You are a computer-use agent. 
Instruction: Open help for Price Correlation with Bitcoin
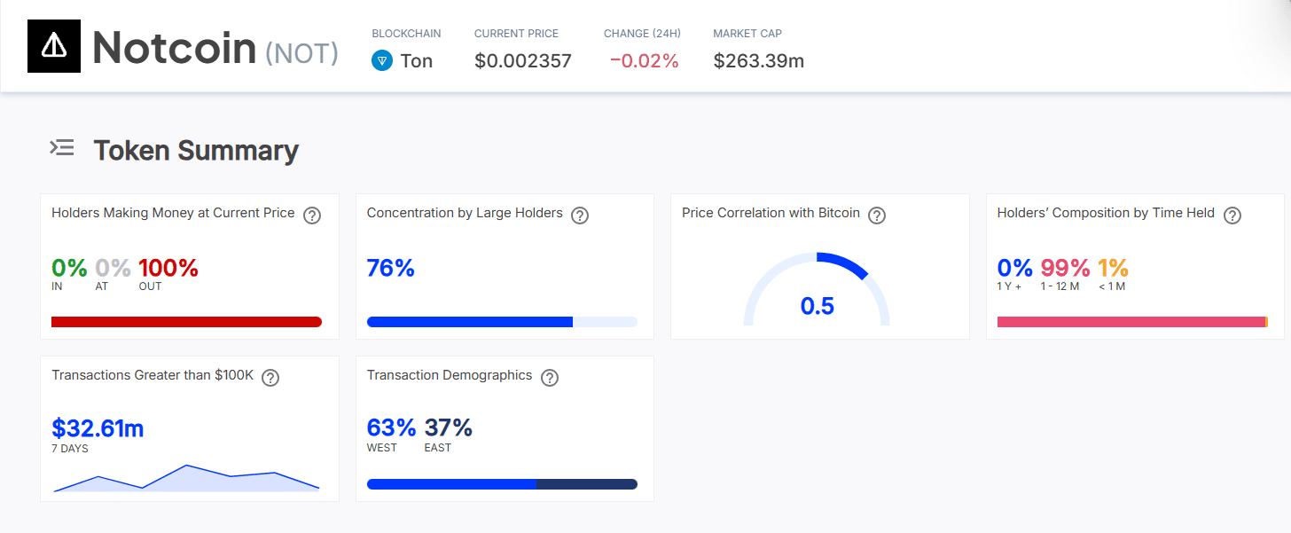(877, 215)
